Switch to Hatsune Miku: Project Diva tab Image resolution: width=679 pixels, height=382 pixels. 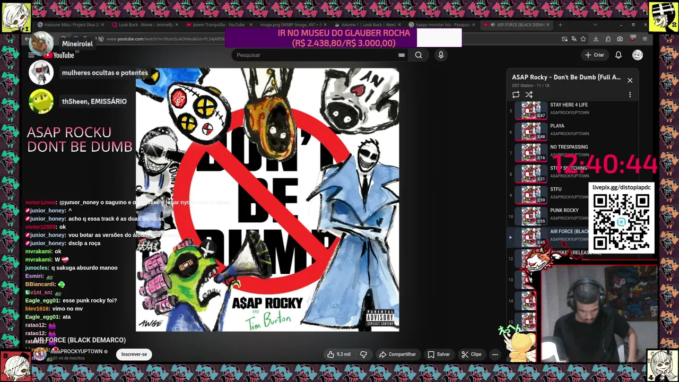pos(71,24)
